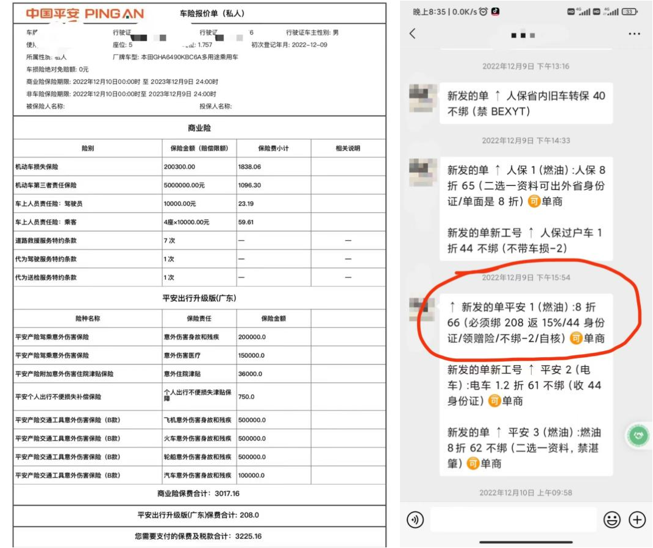Click the orange 可 badge in 平安 1 message
653x548 pixels.
pyautogui.click(x=576, y=338)
